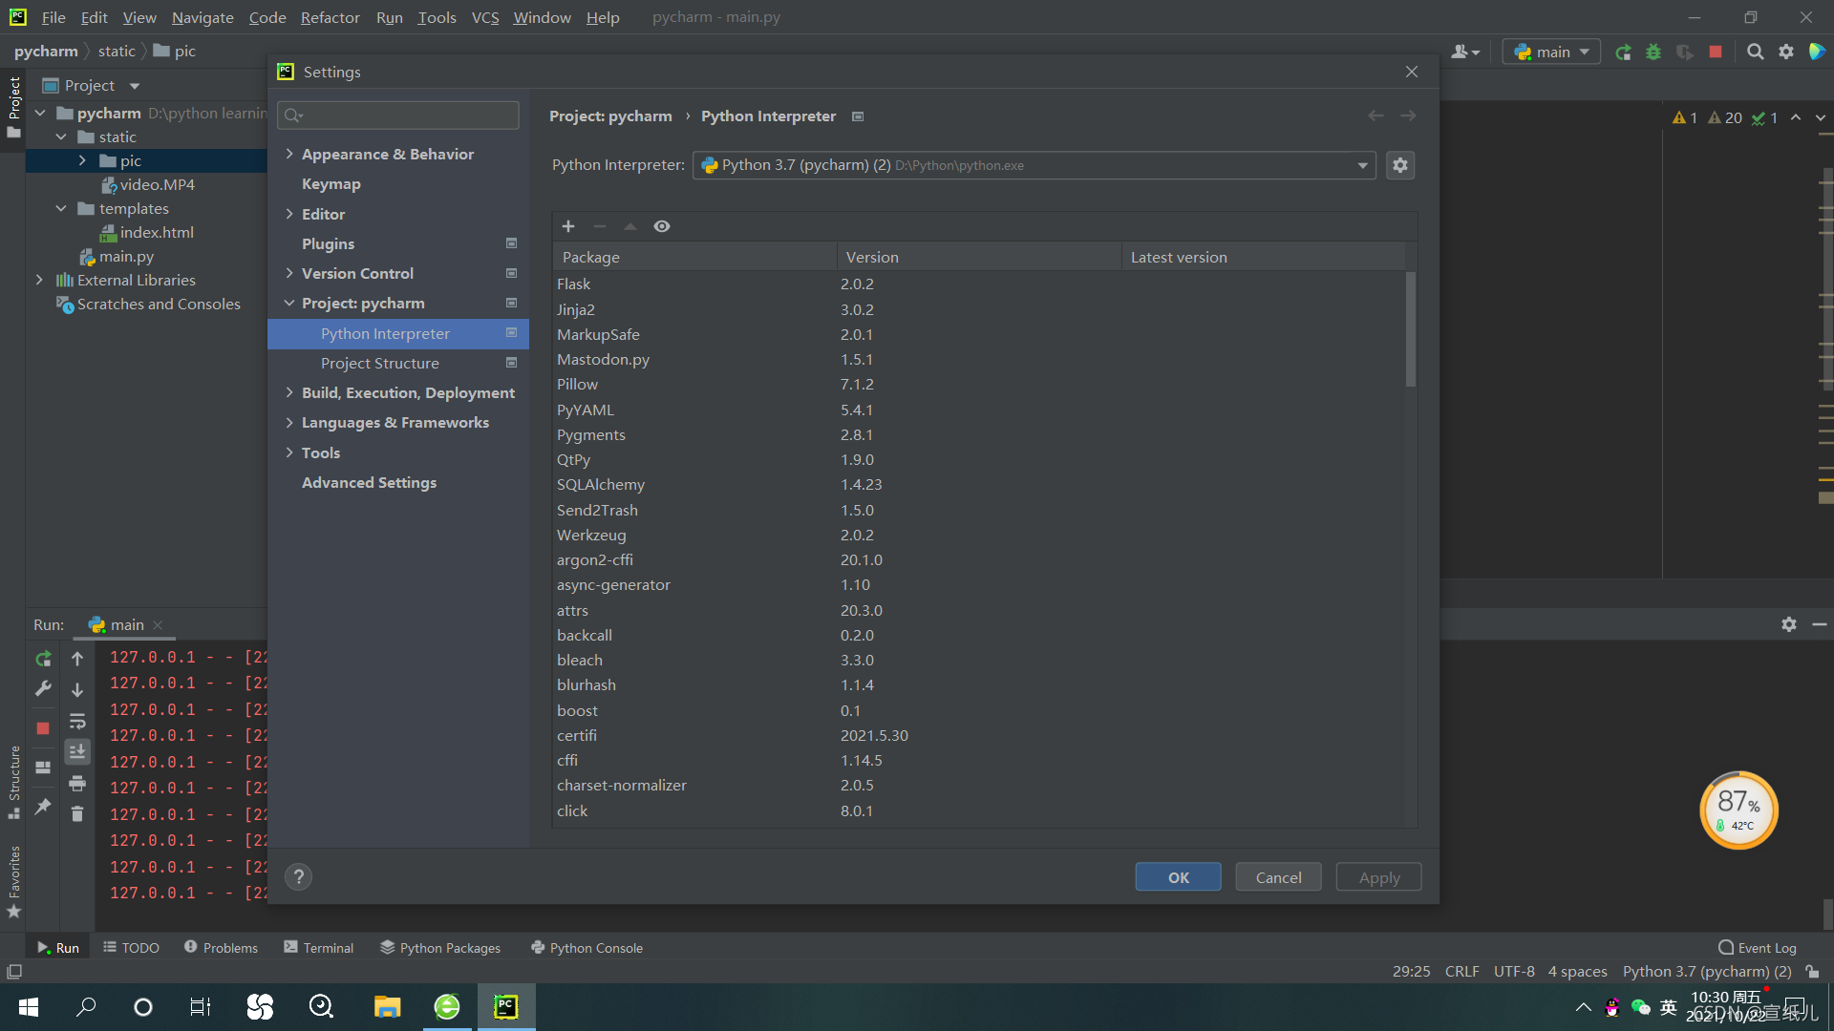
Task: Switch to the Python Packages tab
Action: (440, 947)
